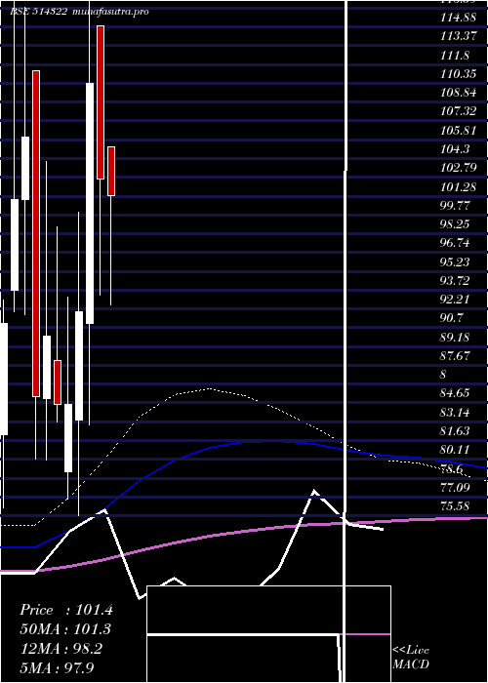
Task: Select the 5MA : 97.9 readout
Action: 57,667
